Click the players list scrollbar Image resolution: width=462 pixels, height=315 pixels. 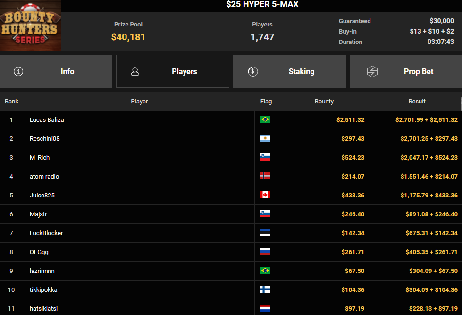click(x=461, y=104)
